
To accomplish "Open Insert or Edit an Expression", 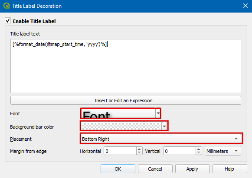I will [x=126, y=100].
